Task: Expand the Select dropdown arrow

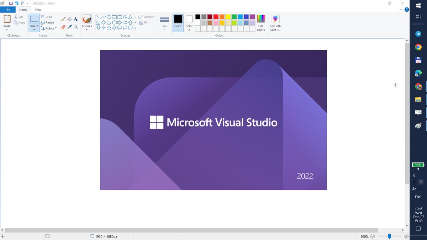Action: (34, 30)
